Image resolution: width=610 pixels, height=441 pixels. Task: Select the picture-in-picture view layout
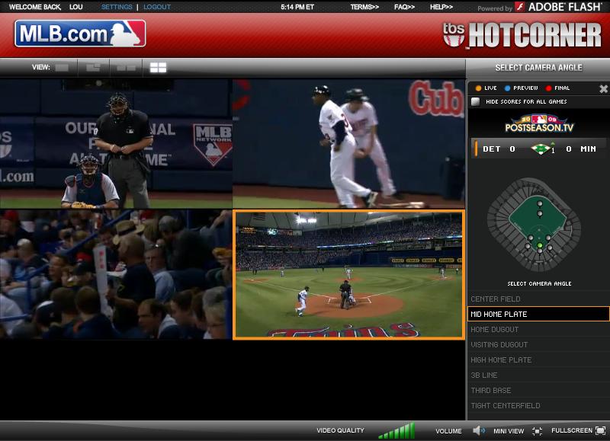[93, 68]
